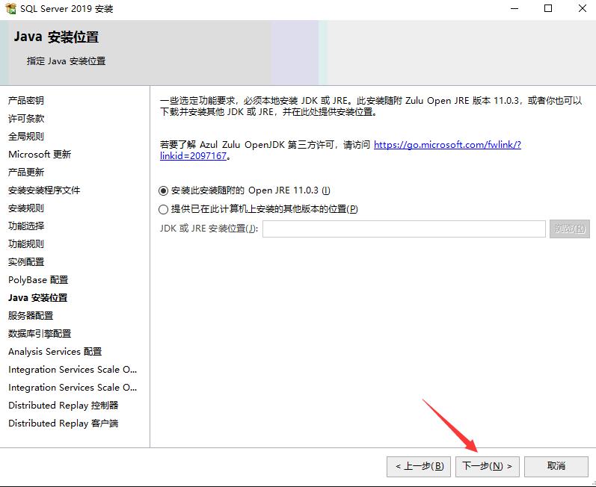596x487 pixels.
Task: Select 服务器配置 step in sidebar
Action: click(31, 316)
